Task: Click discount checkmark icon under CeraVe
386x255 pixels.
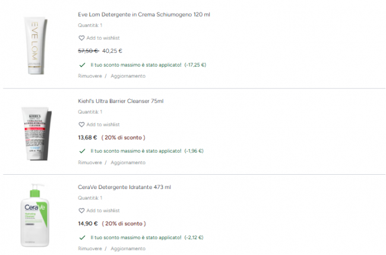Action: pos(81,237)
